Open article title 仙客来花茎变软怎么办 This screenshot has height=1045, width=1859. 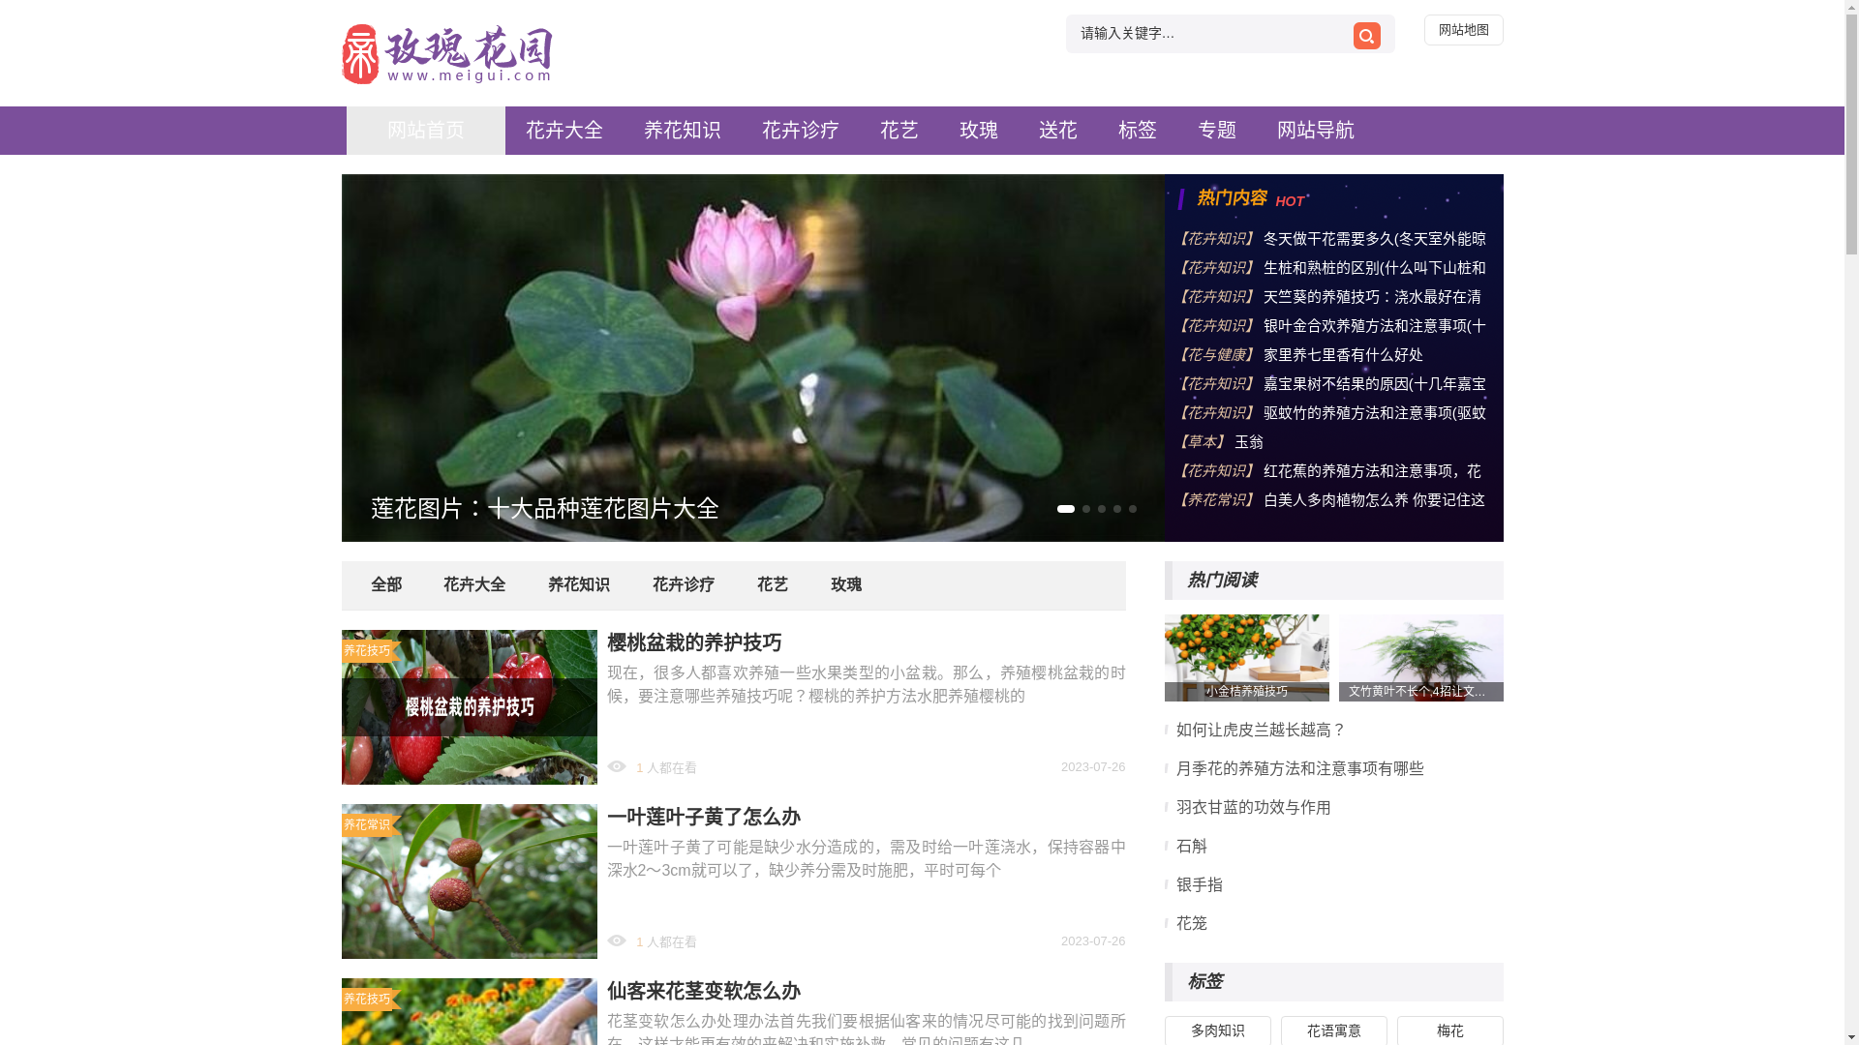[x=704, y=992]
